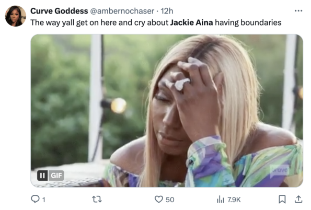Pause the playing GIF
This screenshot has height=210, width=311.
pos(42,176)
